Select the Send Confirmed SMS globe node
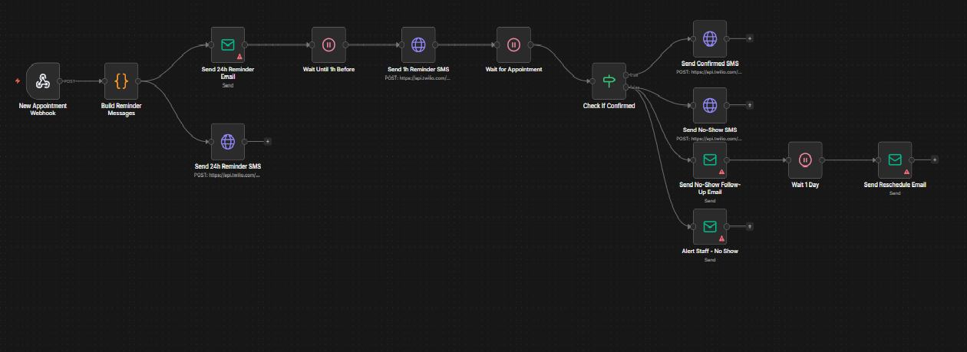The width and height of the screenshot is (967, 352). (x=710, y=38)
